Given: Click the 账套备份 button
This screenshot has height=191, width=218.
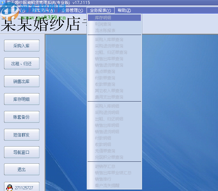Looking at the screenshot, I should (x=22, y=117).
